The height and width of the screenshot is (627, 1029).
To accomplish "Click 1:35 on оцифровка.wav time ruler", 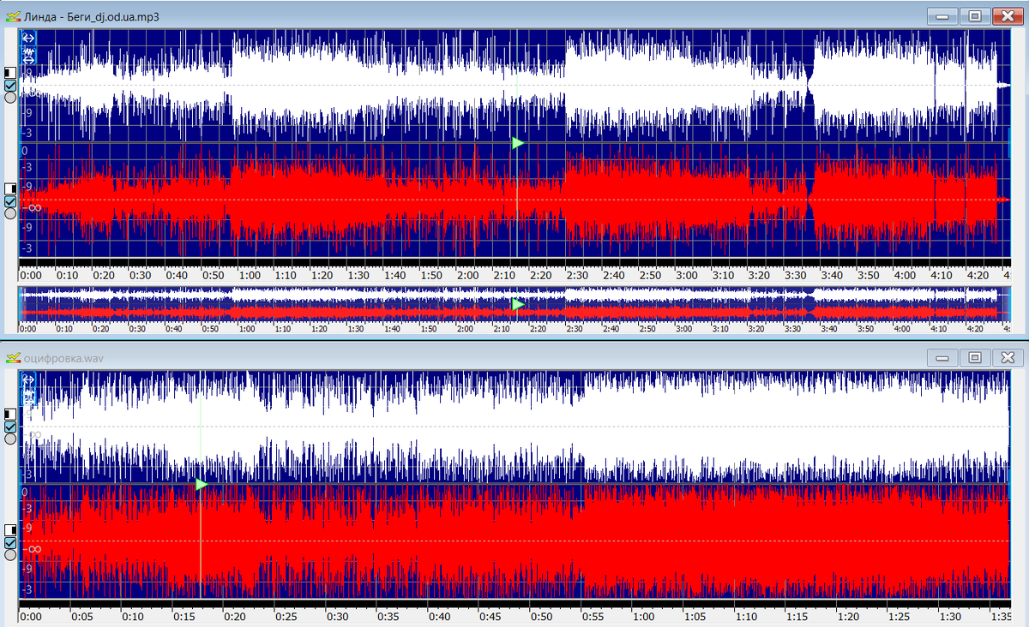I will 1002,616.
